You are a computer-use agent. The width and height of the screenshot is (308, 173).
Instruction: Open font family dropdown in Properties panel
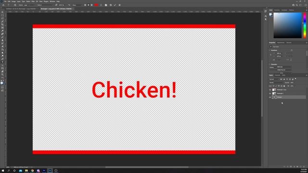[x=284, y=67]
